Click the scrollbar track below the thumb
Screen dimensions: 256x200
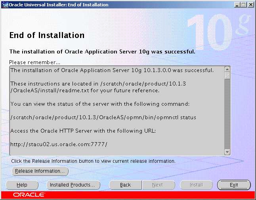pos(227,114)
